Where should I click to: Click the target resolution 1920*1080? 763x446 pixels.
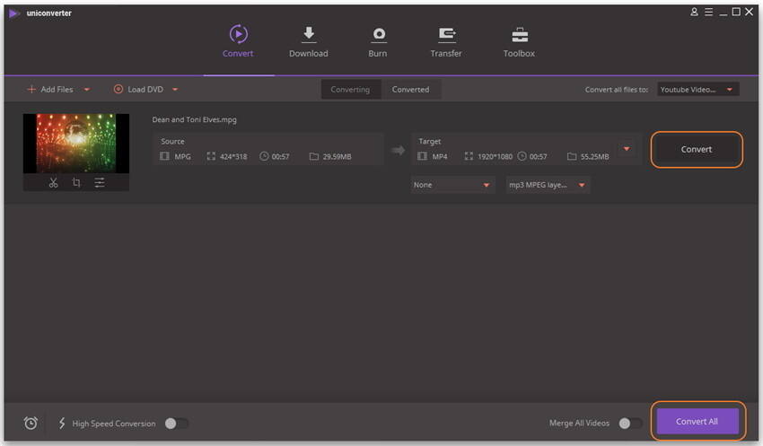click(x=495, y=157)
